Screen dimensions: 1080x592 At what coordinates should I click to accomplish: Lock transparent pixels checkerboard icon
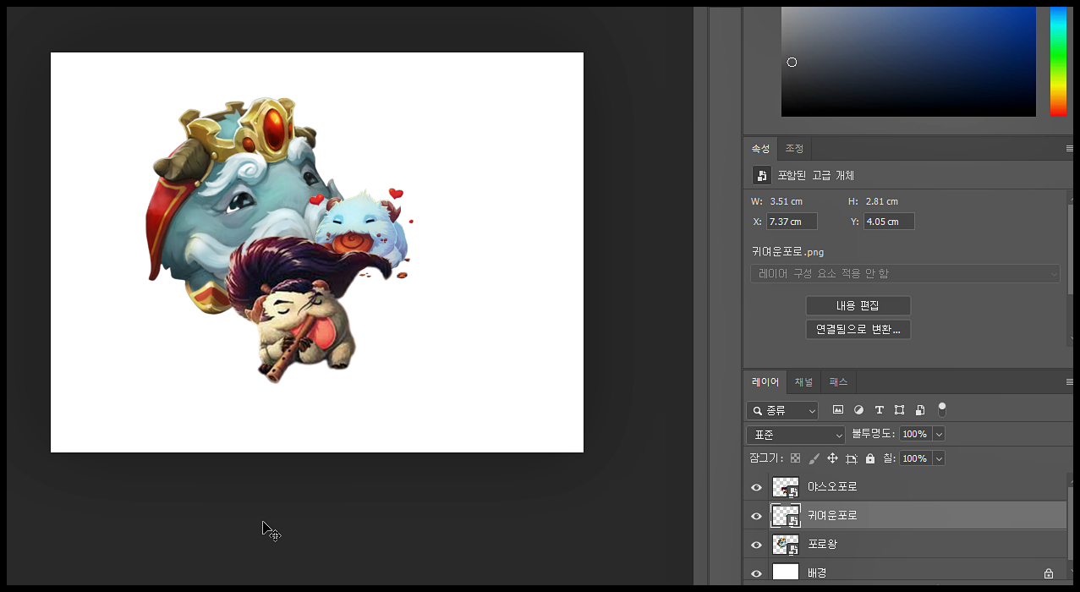pyautogui.click(x=795, y=458)
